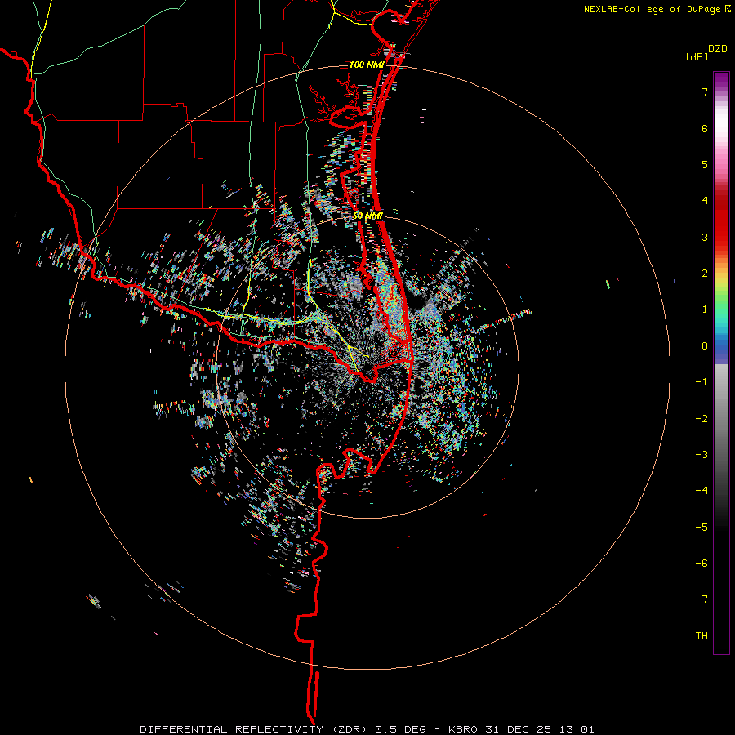Click the 3 value on the color scale

pyautogui.click(x=705, y=237)
